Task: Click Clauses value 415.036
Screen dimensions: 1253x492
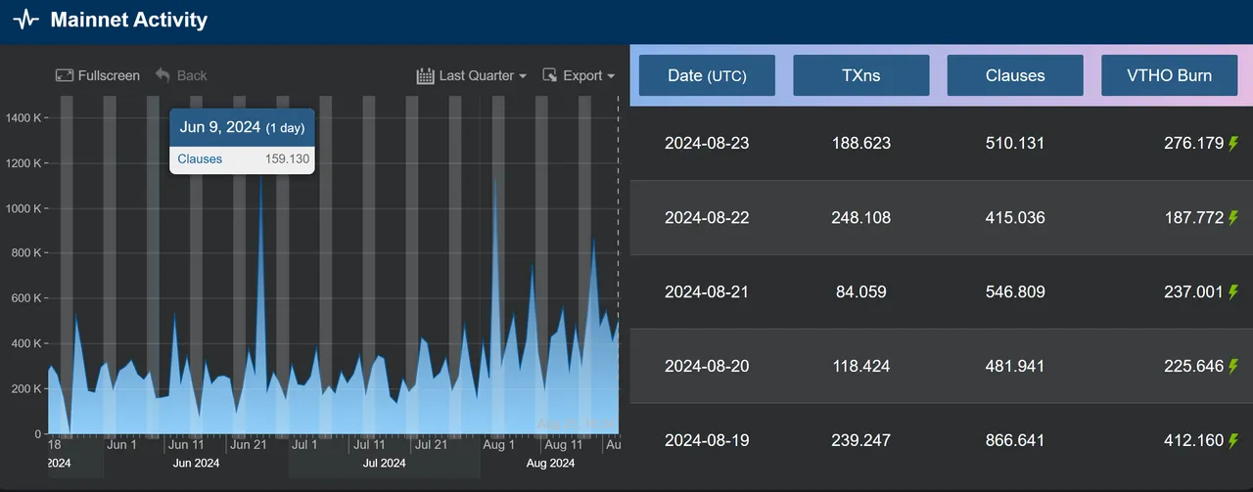Action: (x=1015, y=217)
